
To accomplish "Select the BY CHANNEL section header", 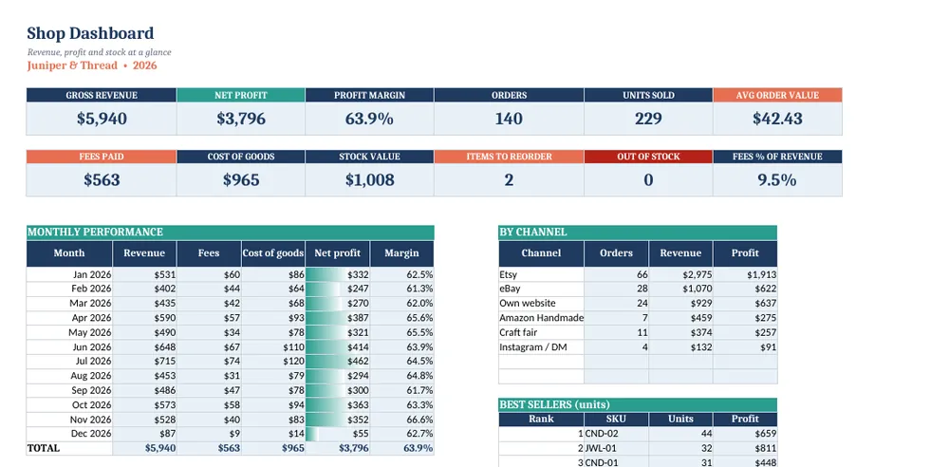I will tap(638, 232).
